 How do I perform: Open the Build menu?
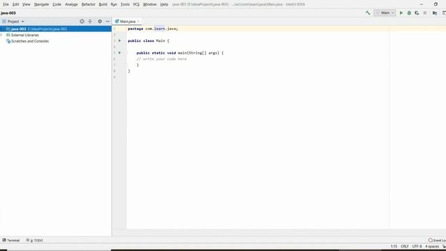pos(103,4)
